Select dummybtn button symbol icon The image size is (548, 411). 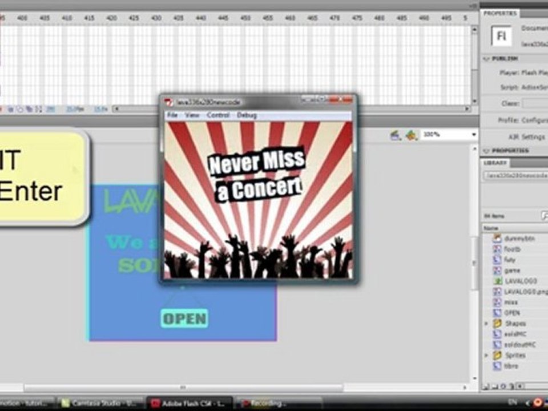coord(497,239)
